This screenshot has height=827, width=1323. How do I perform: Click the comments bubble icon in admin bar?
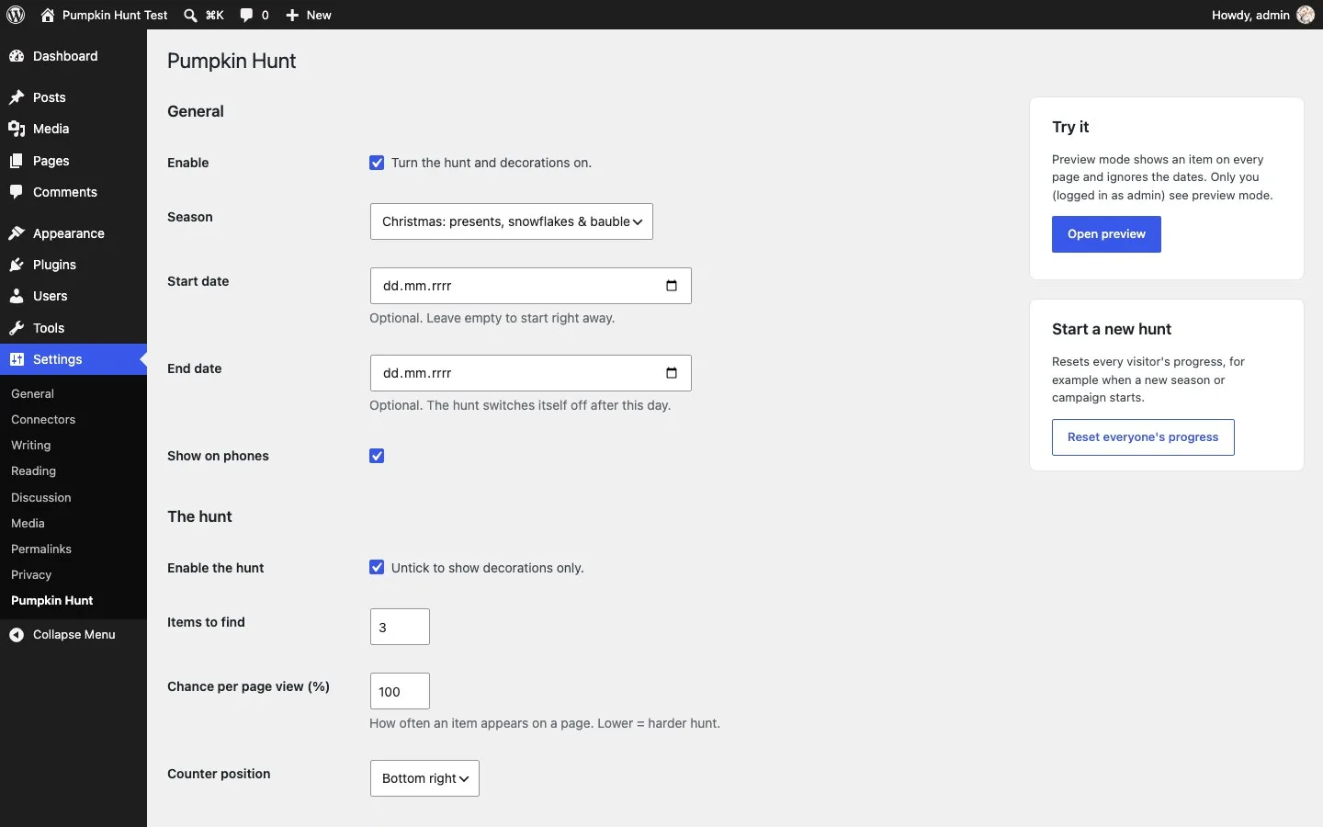pos(246,15)
